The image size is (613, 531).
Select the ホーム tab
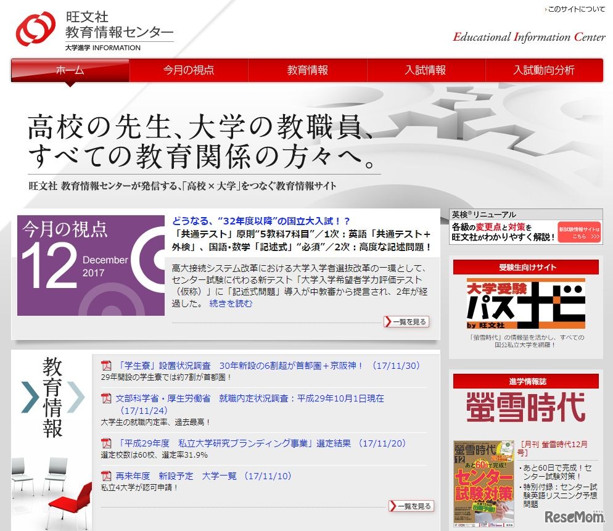click(68, 71)
